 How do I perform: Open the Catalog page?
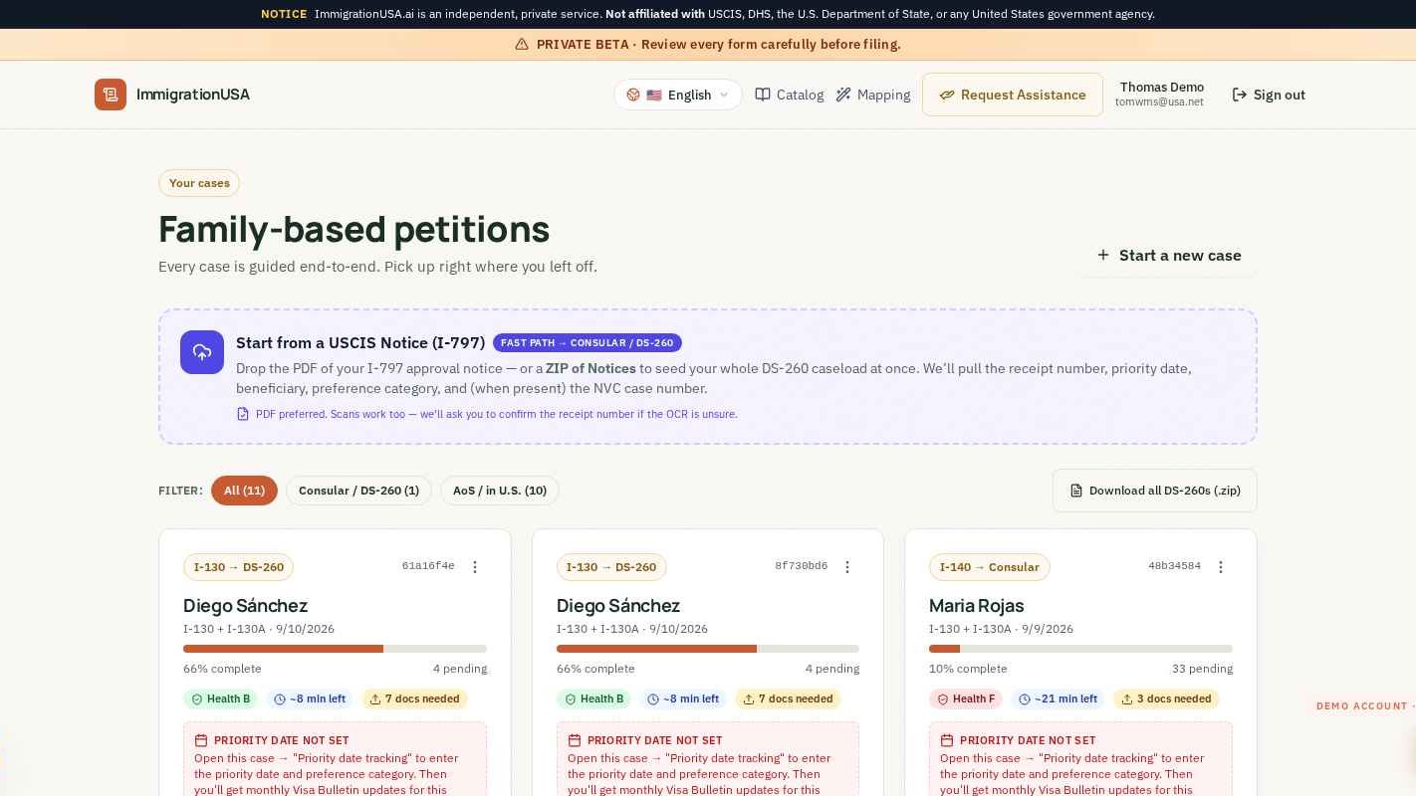tap(790, 95)
